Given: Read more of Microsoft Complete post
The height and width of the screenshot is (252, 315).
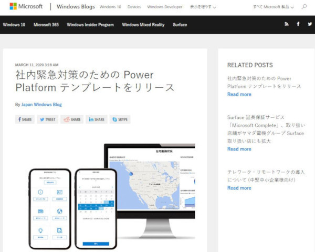Looking at the screenshot, I should [239, 149].
